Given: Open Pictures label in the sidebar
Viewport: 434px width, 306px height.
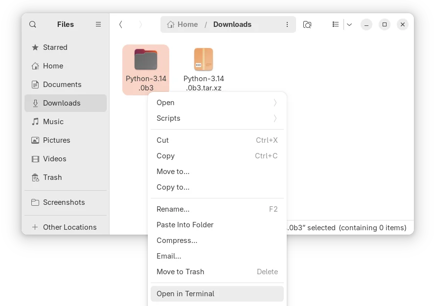Looking at the screenshot, I should pos(57,140).
